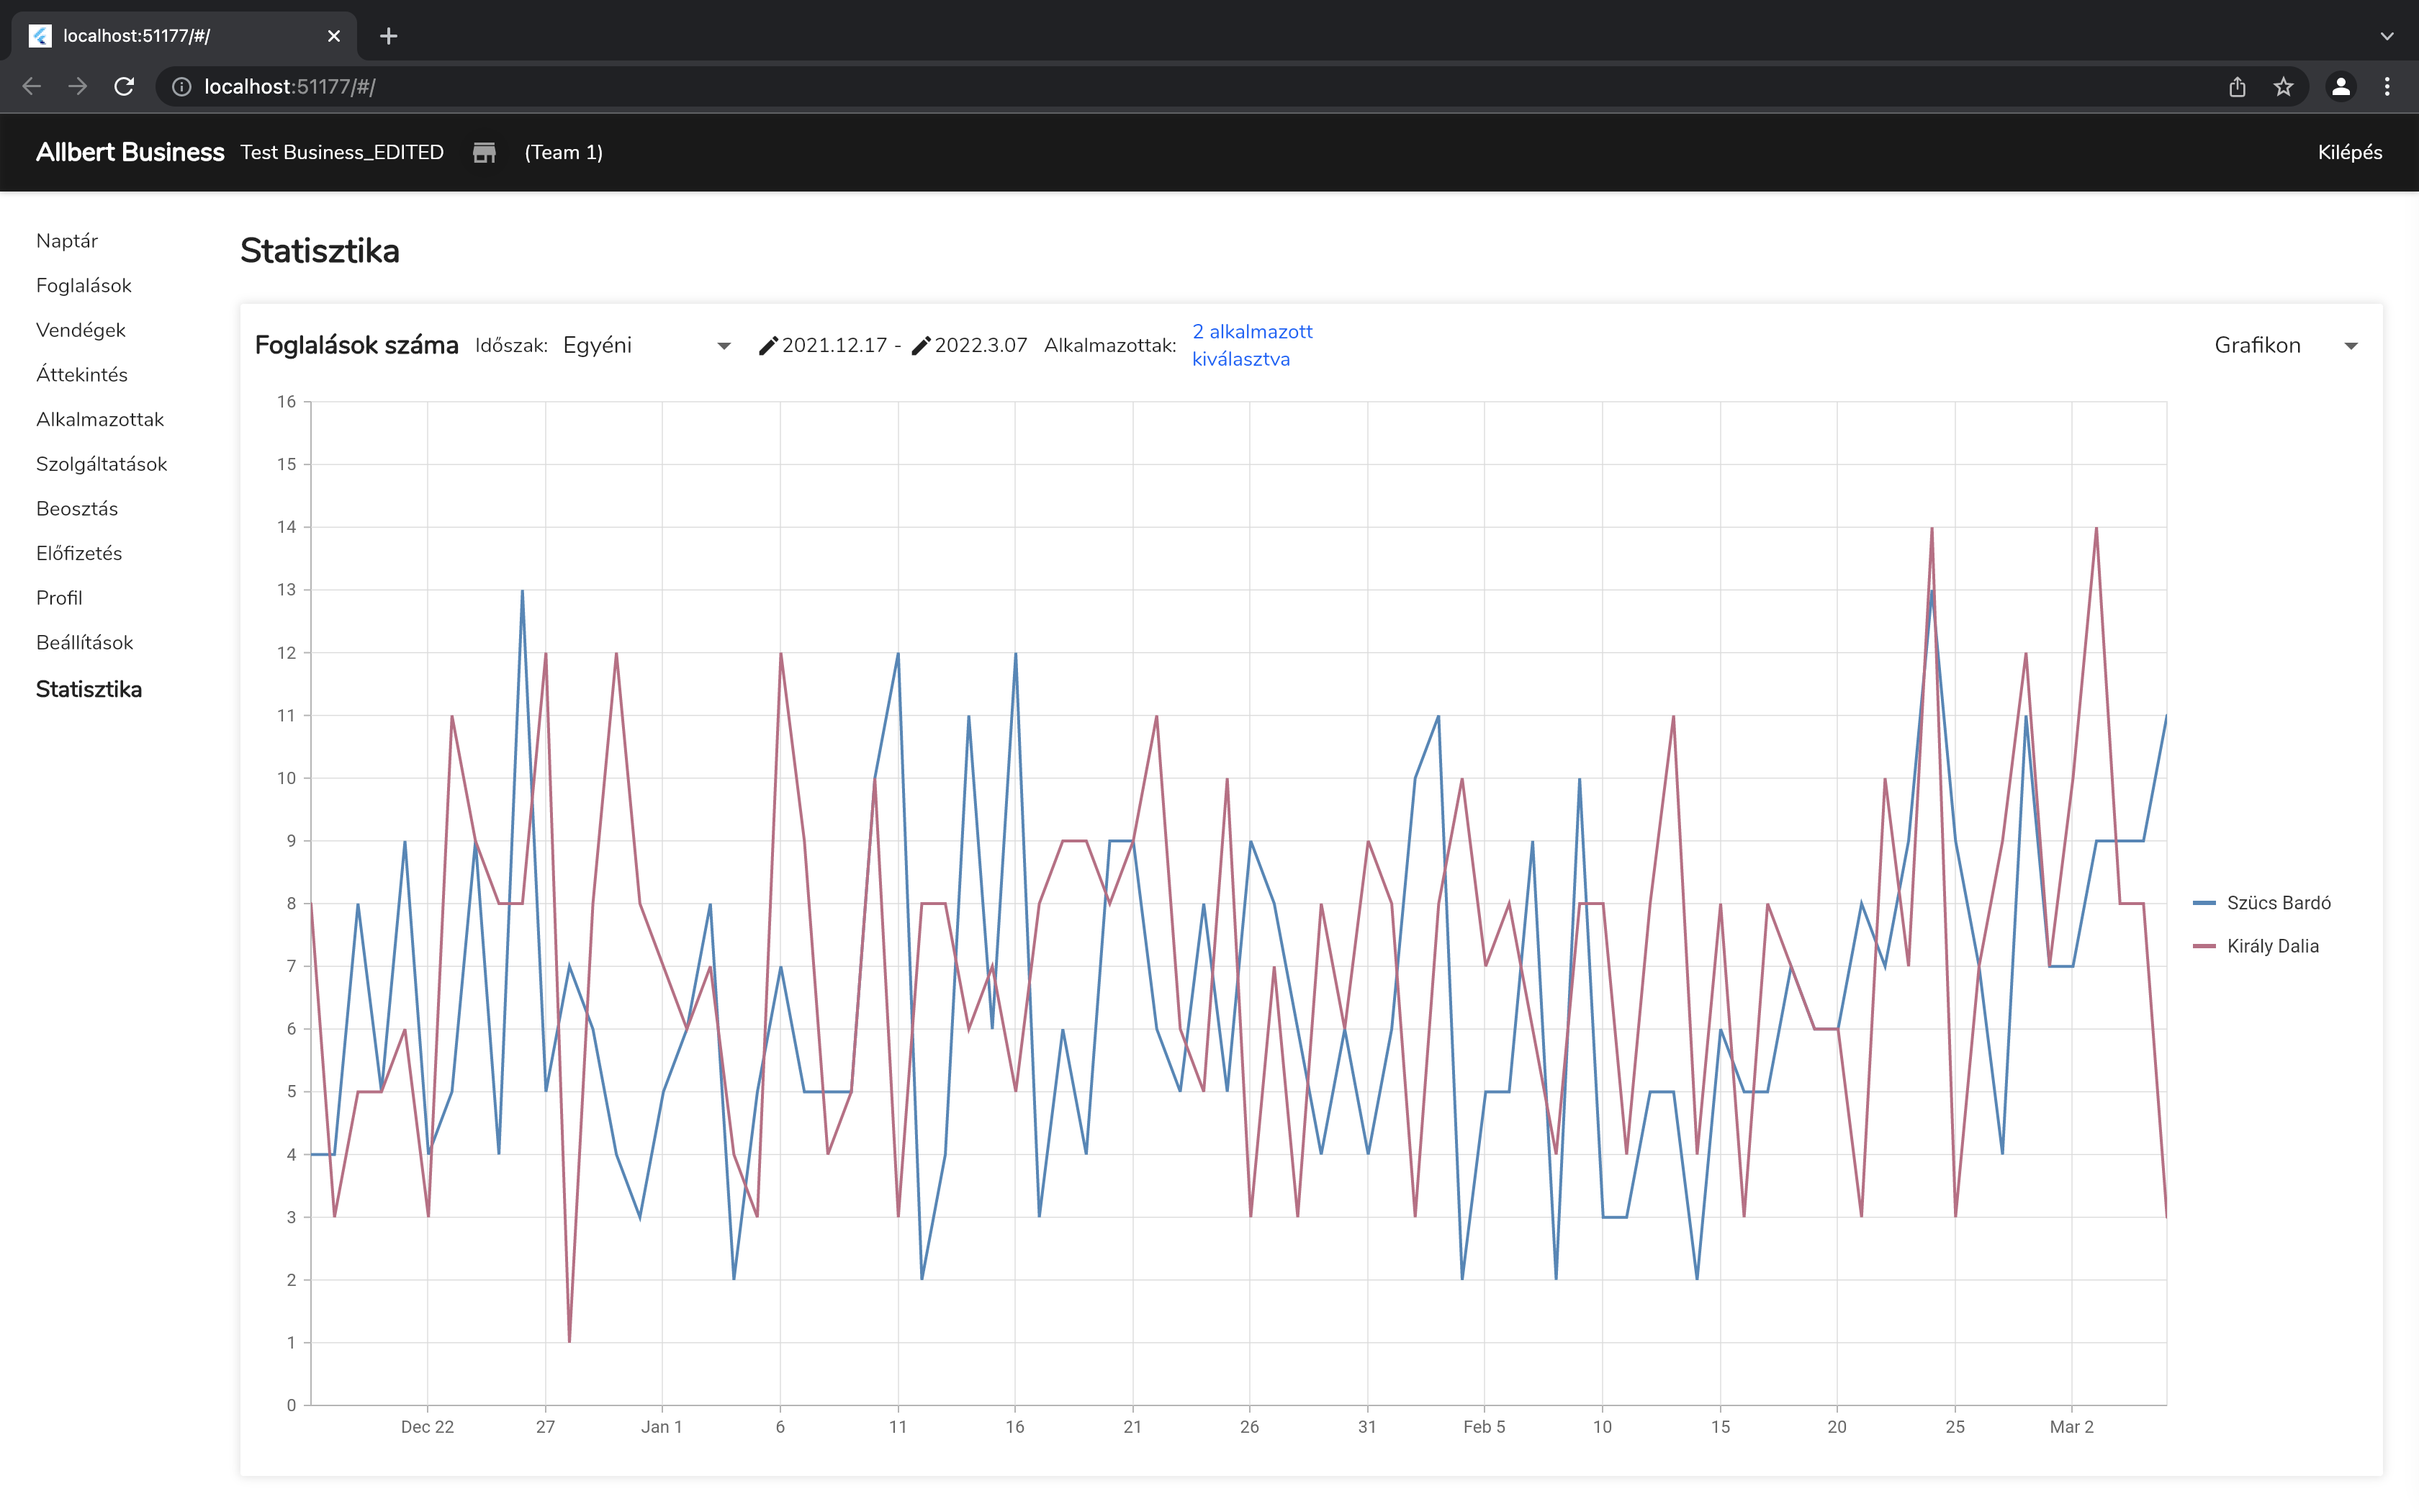The height and width of the screenshot is (1512, 2419).
Task: Click the Mar 2 x-axis label
Action: pos(2072,1427)
